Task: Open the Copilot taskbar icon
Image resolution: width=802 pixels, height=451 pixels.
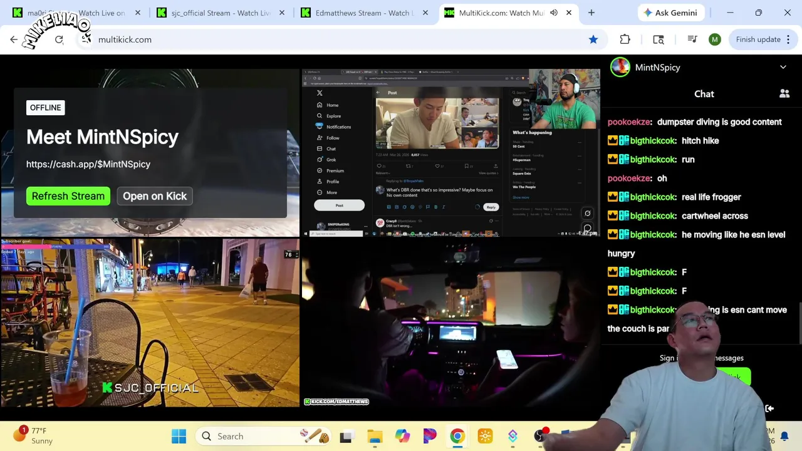Action: (402, 436)
